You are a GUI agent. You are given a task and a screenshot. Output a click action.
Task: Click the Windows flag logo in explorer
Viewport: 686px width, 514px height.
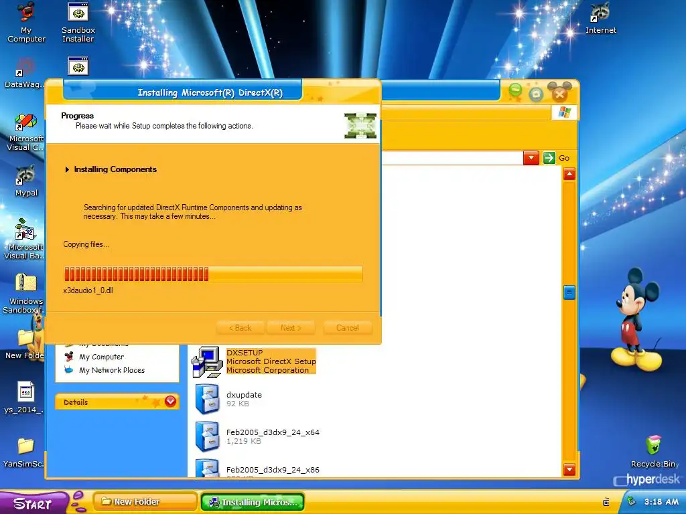564,112
